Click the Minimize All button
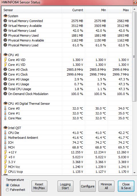 106,186
